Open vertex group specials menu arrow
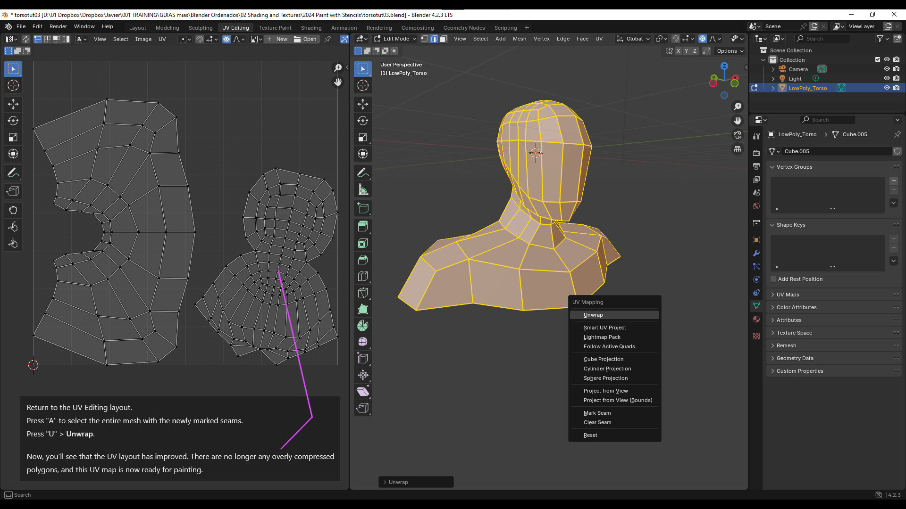The width and height of the screenshot is (906, 509). 894,203
